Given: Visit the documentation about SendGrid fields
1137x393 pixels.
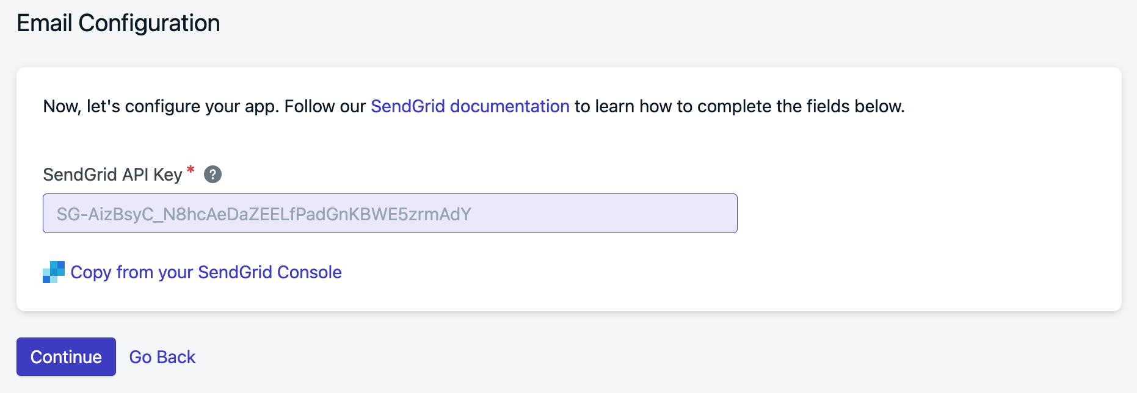Looking at the screenshot, I should coord(470,106).
